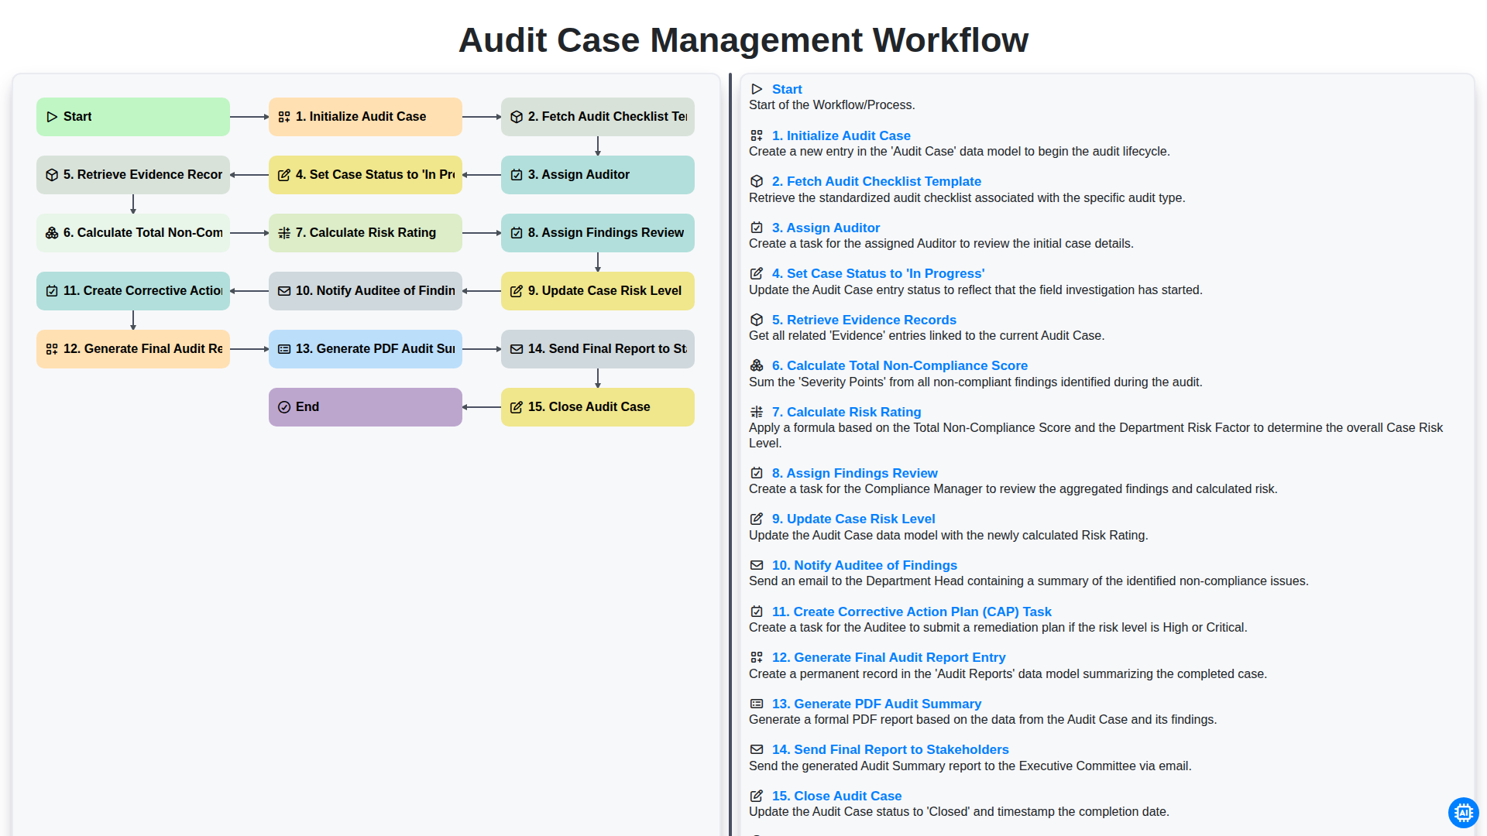Click the document icon in Generate PDF Audit Summary node
The height and width of the screenshot is (836, 1487).
point(284,349)
